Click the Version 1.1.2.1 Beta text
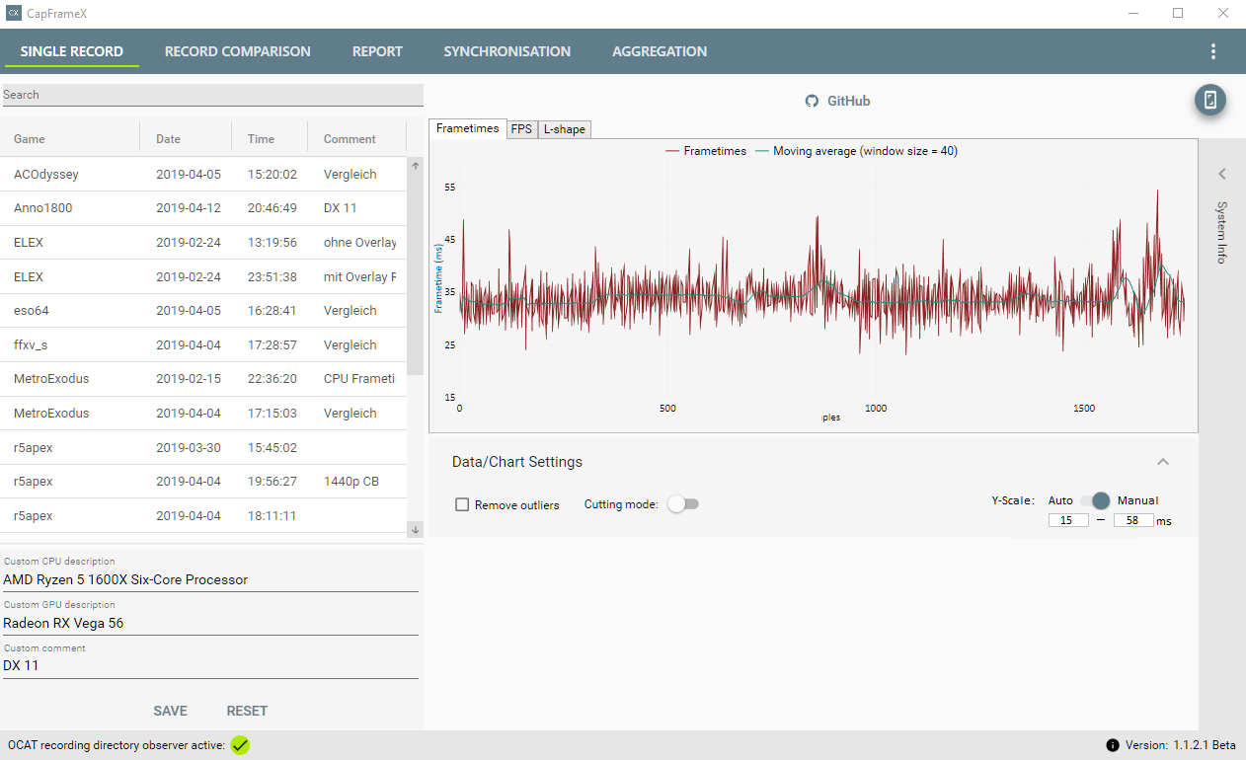This screenshot has height=760, width=1246. click(x=1181, y=745)
